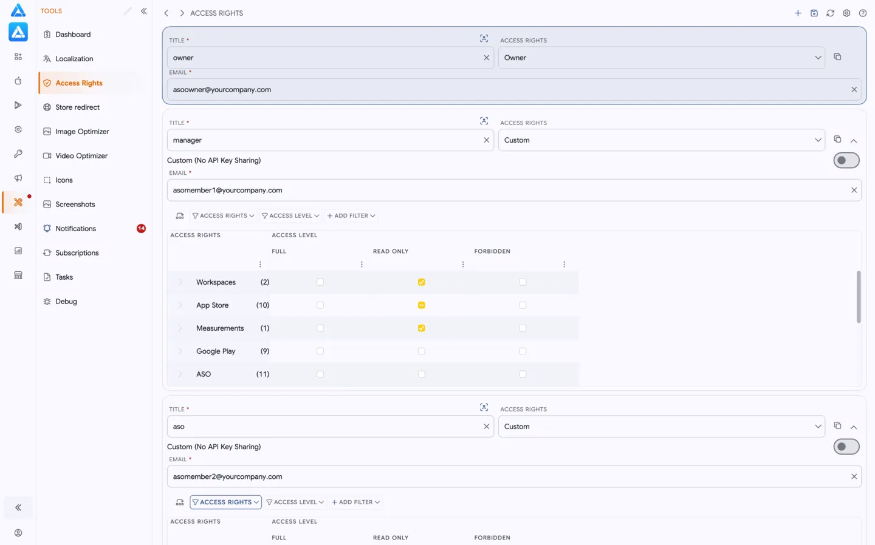Screen dimensions: 875x545
Task: Open manager's Custom access rights dropdown
Action: [x=662, y=140]
